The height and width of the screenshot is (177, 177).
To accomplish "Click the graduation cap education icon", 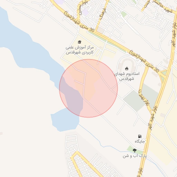I will pos(80,42).
